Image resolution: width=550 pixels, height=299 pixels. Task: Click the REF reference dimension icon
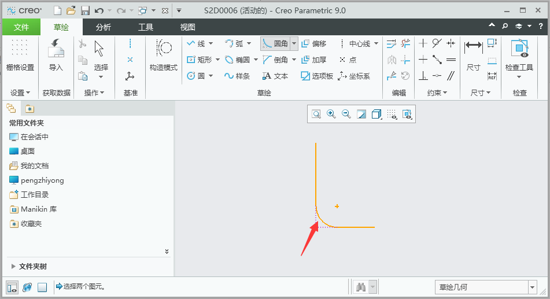pyautogui.click(x=492, y=76)
